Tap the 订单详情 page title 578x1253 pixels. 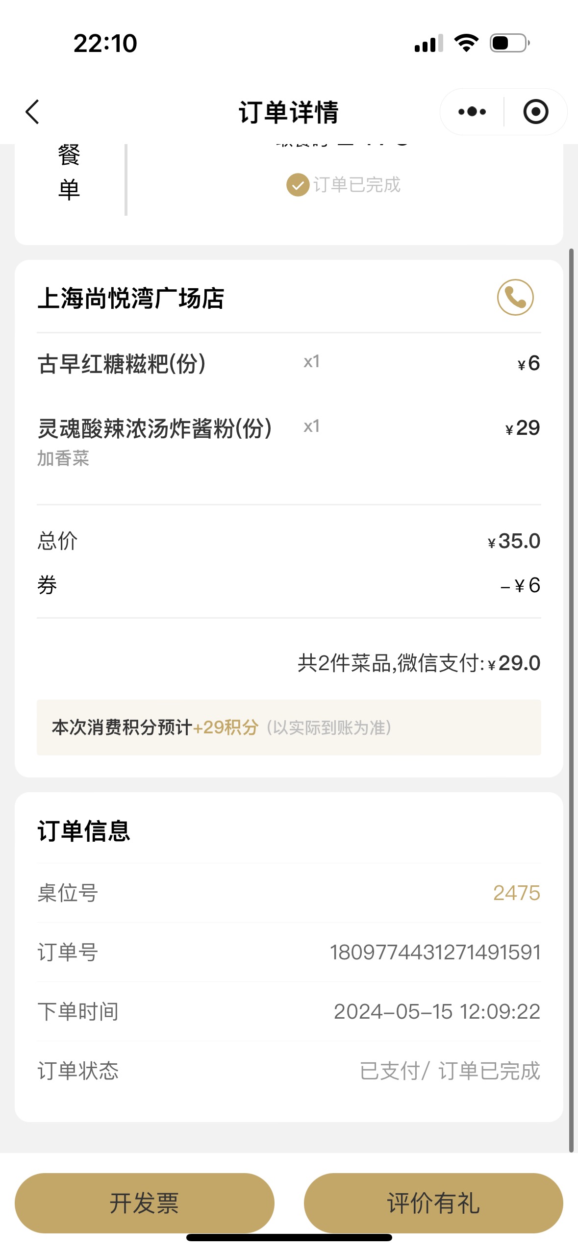click(289, 112)
